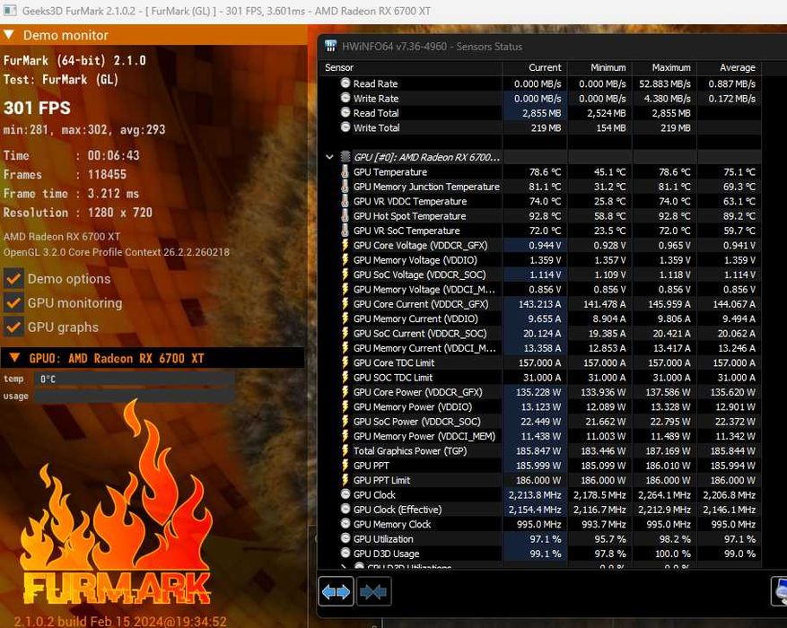Click the Write Total sensor icon
The height and width of the screenshot is (628, 787).
pos(345,126)
